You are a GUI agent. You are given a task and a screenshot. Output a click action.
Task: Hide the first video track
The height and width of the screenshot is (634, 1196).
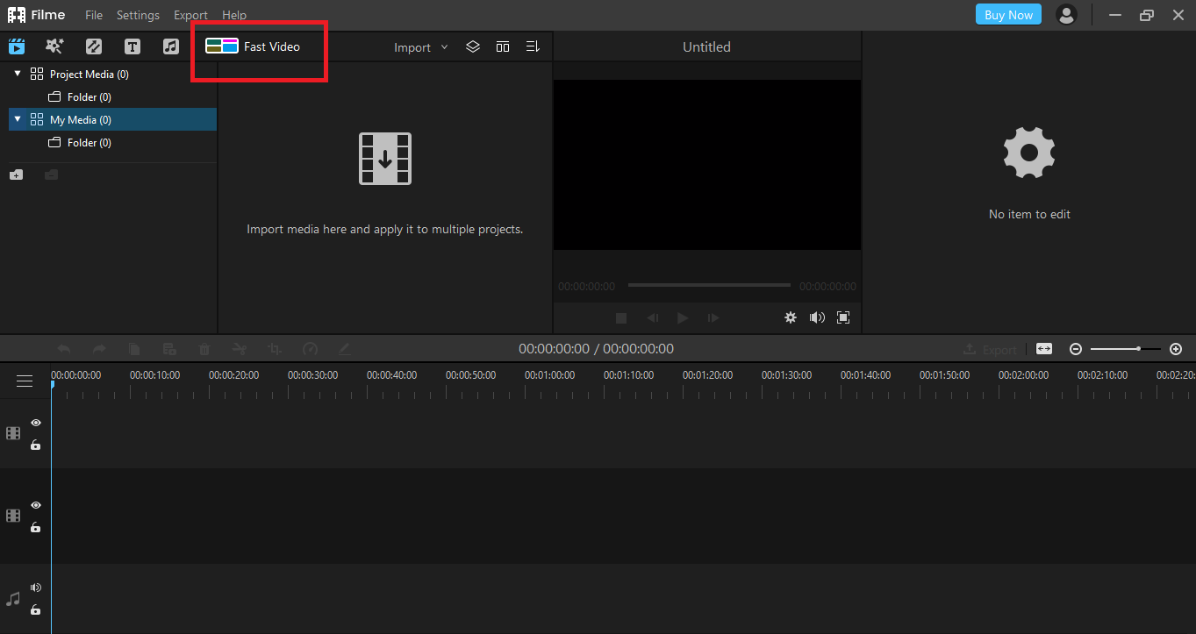click(x=36, y=422)
